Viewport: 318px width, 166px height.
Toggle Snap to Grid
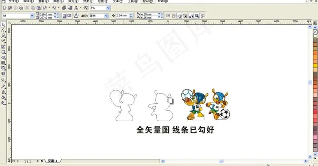click(x=168, y=15)
